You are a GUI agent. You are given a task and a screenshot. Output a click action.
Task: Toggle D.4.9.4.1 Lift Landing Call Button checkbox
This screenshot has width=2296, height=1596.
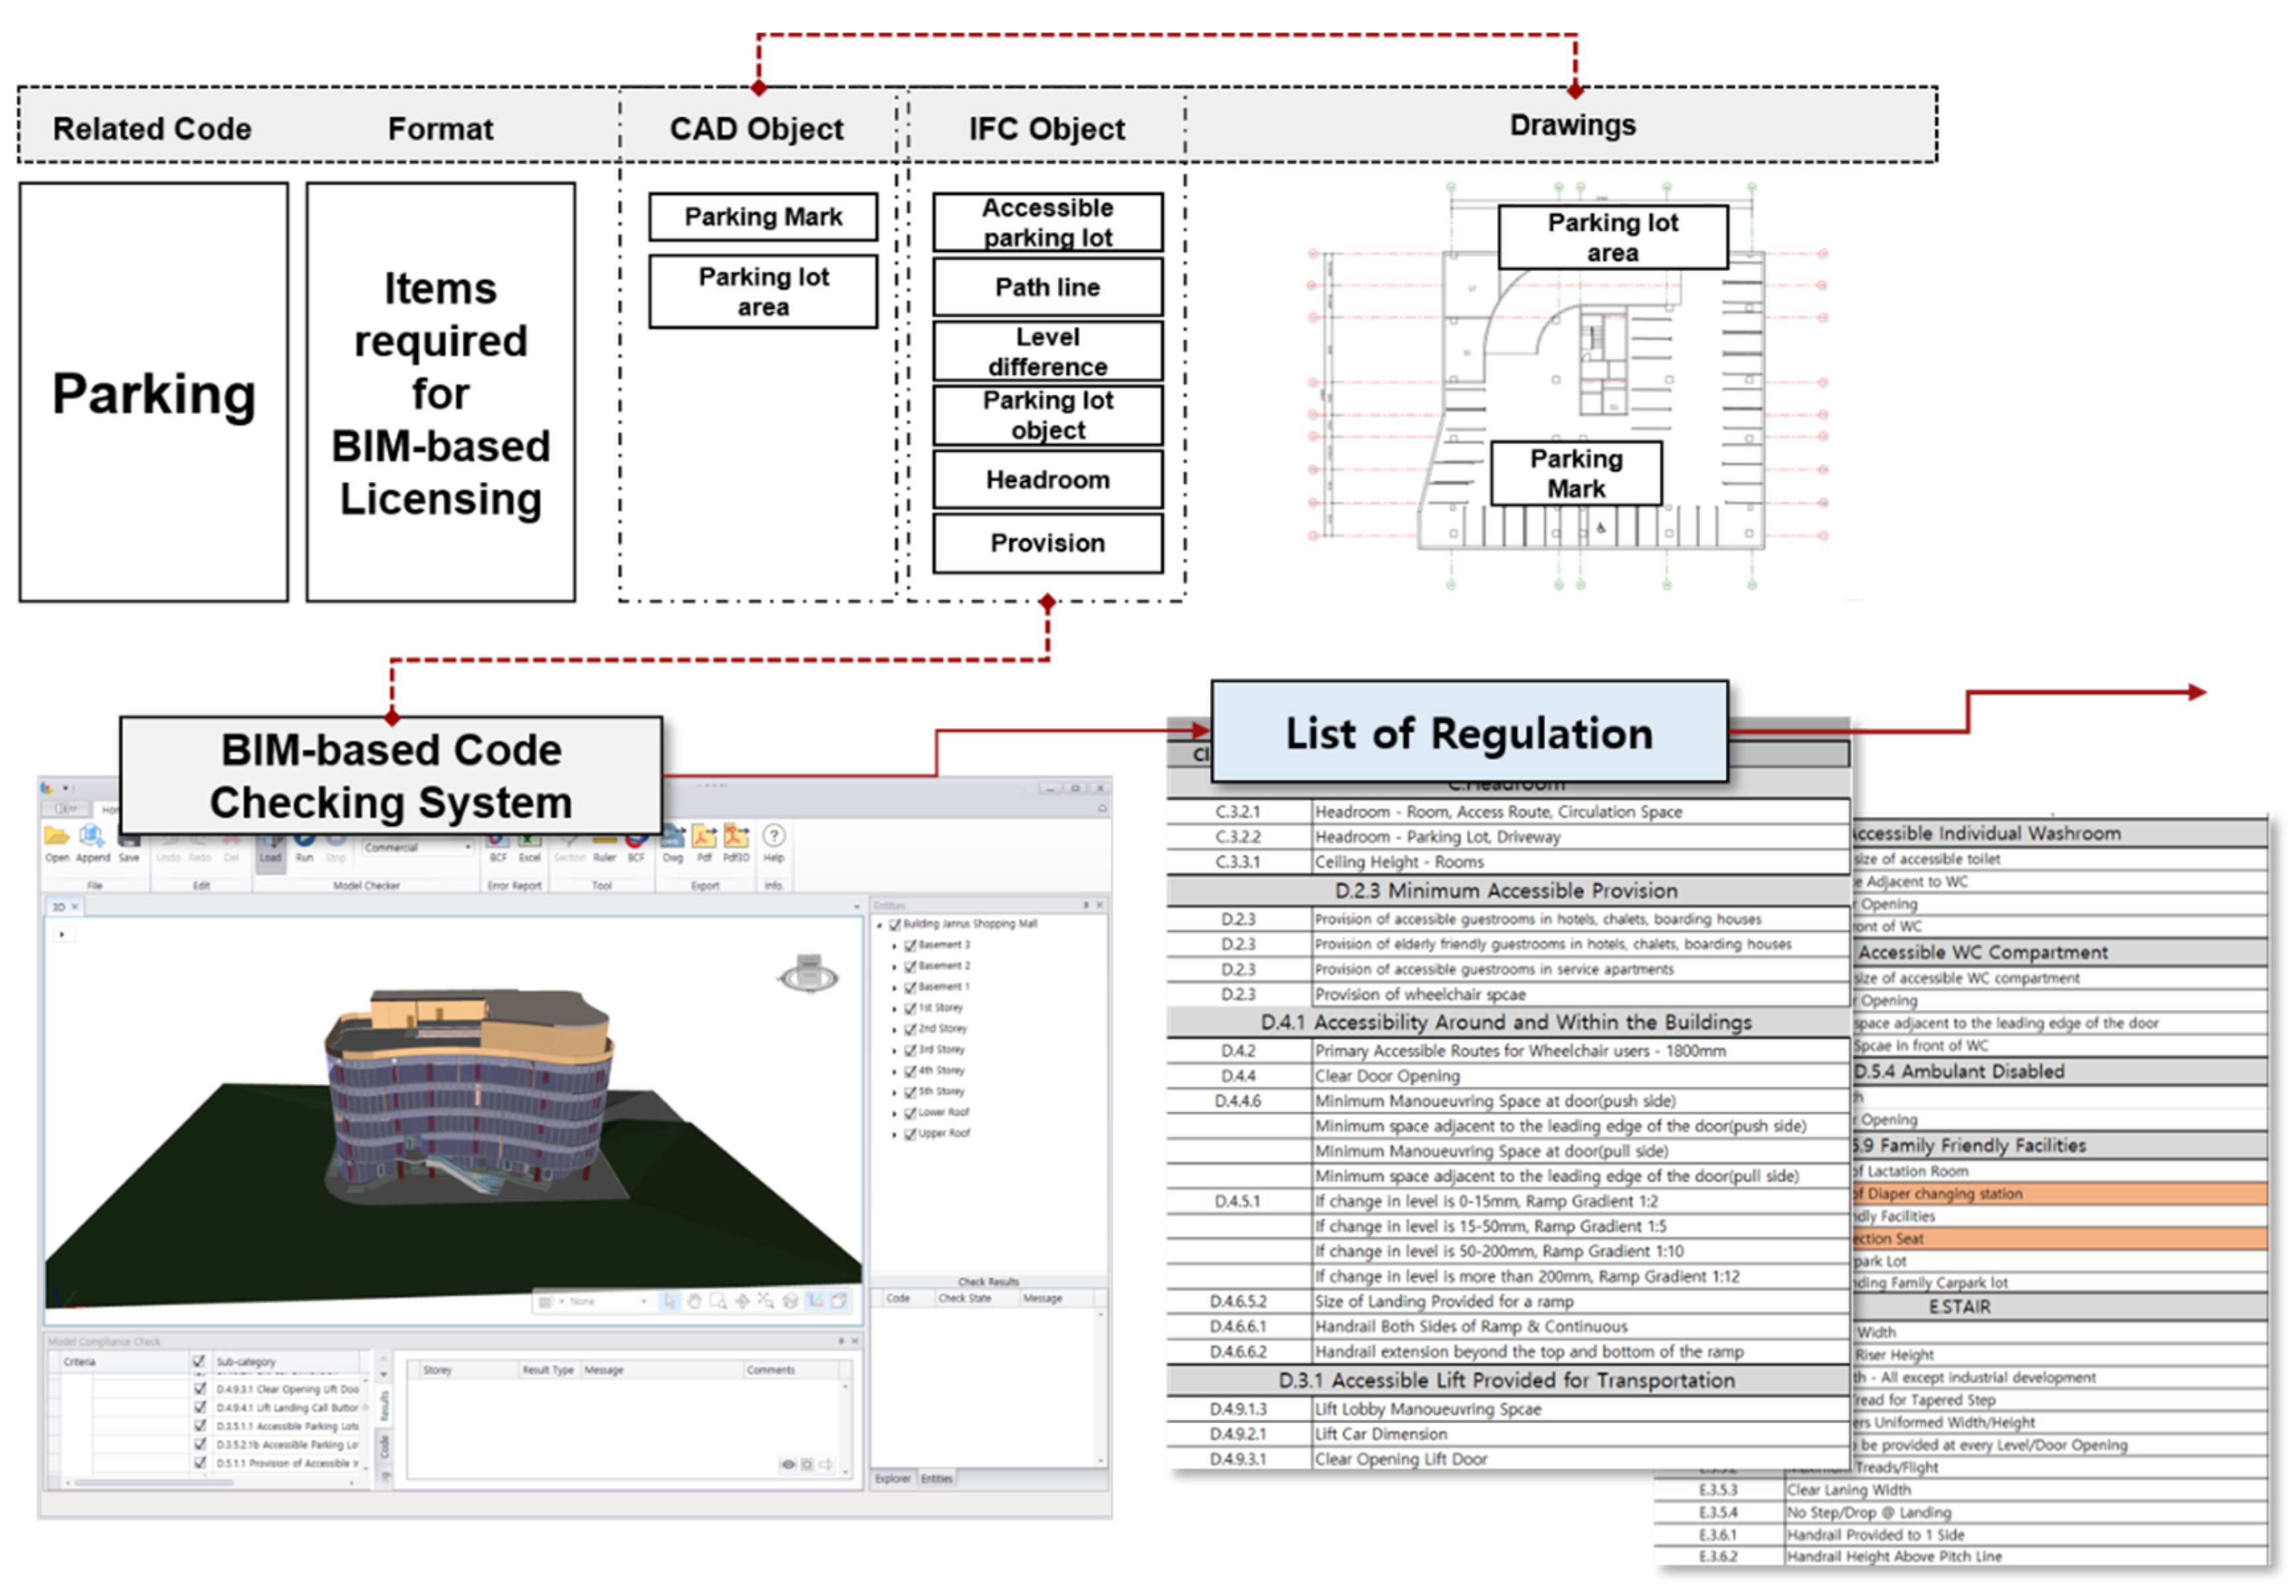[x=200, y=1407]
